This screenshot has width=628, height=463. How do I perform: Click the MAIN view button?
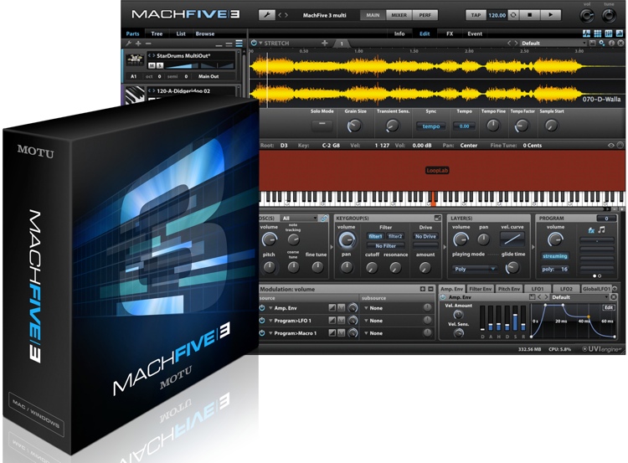pos(373,15)
